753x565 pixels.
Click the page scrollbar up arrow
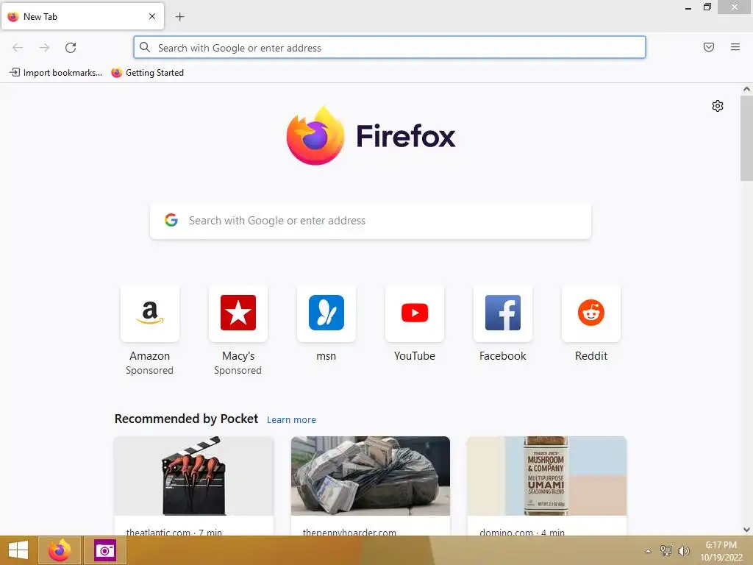tap(746, 89)
